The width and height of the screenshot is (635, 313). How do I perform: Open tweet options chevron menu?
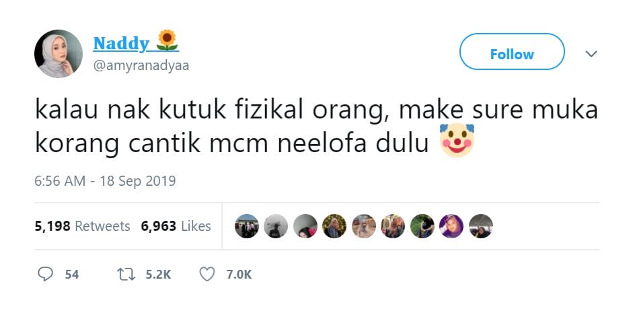[591, 54]
